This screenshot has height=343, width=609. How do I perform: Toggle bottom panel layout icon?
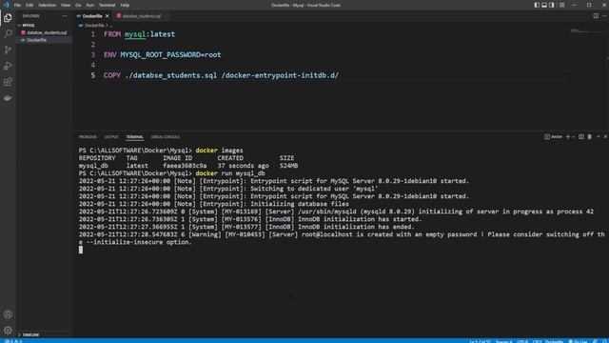pyautogui.click(x=544, y=5)
